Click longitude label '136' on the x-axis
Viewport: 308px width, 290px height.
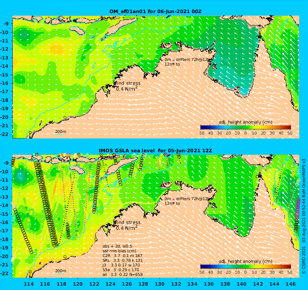(209, 284)
